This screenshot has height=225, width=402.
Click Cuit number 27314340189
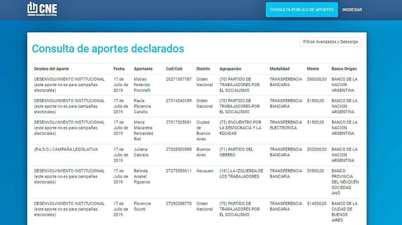coord(179,101)
